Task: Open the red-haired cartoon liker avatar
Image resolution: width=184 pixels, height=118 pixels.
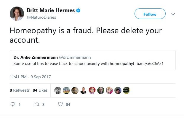Action: 92,90
